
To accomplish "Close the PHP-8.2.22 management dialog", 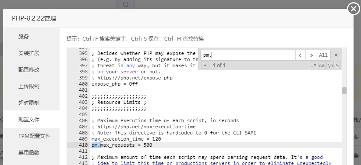I will point(354,9).
